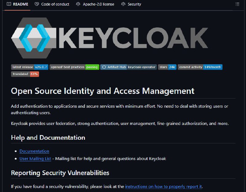Image resolution: width=246 pixels, height=192 pixels.
Task: Open the README outline list
Action: tap(237, 4)
